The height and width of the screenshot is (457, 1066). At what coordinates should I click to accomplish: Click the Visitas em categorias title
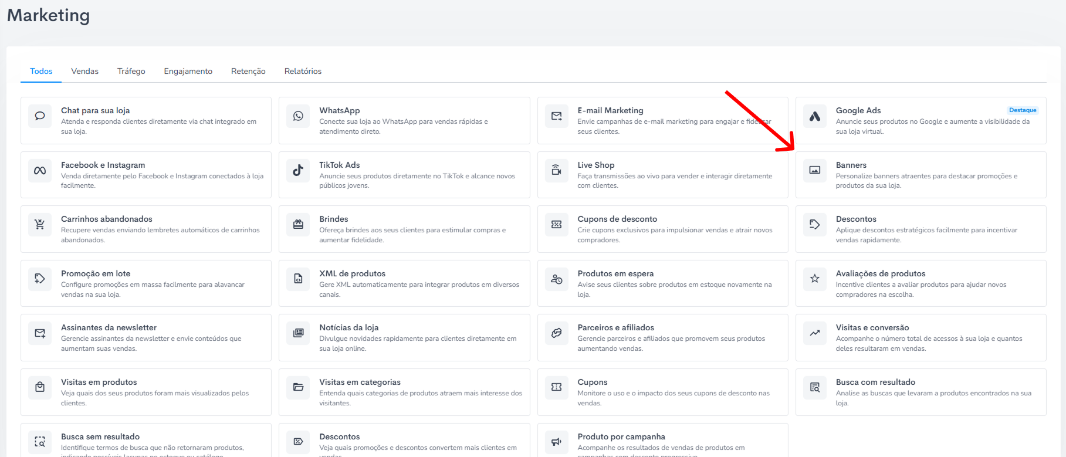point(360,382)
